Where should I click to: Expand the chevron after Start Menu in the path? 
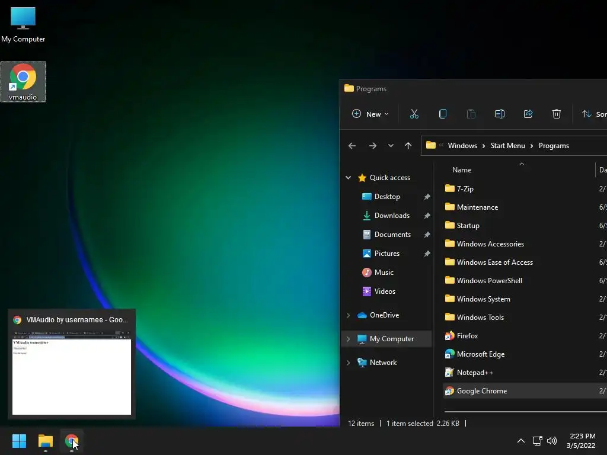532,146
